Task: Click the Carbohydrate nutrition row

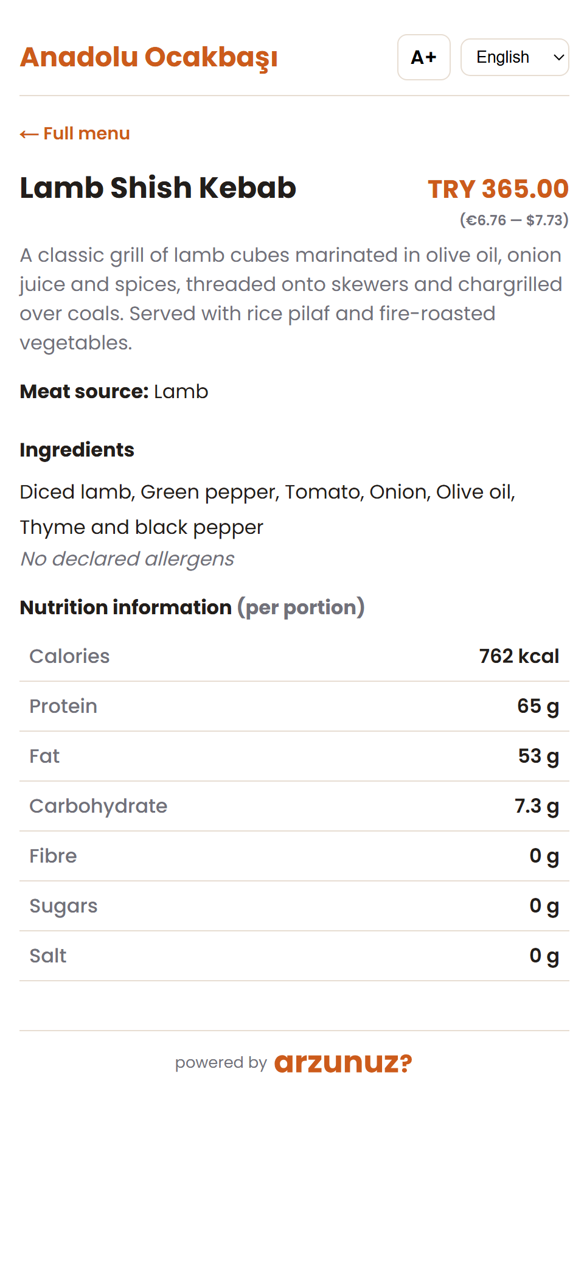Action: pos(294,806)
